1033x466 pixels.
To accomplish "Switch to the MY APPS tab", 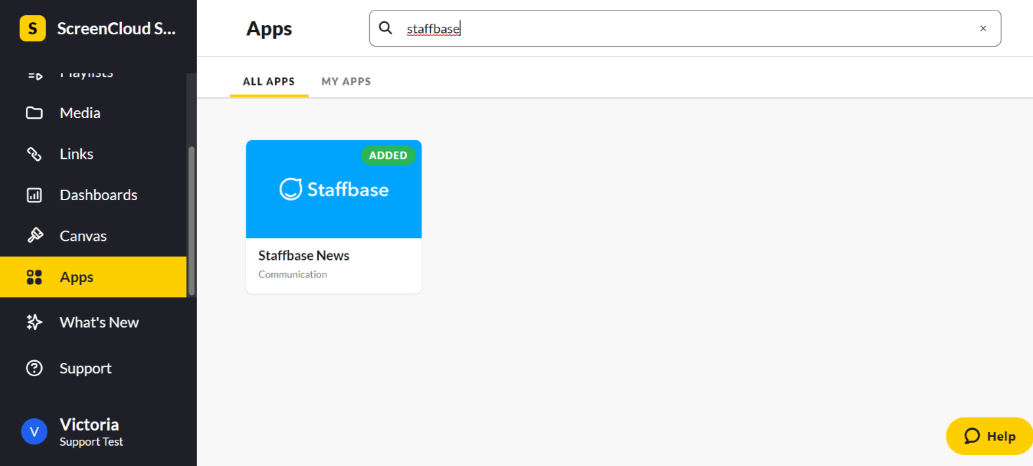I will pyautogui.click(x=346, y=81).
